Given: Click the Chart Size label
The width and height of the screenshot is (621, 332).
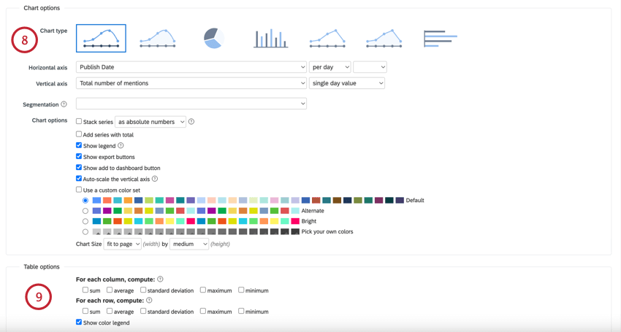Looking at the screenshot, I should click(88, 244).
